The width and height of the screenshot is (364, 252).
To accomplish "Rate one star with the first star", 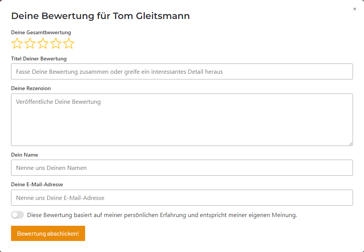I will click(17, 44).
